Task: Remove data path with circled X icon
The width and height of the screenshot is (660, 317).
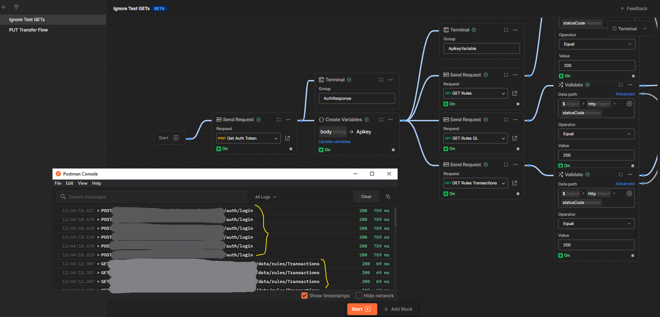Action: coord(629,104)
